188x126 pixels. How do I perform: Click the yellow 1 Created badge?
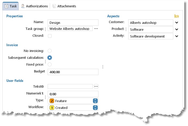[52, 108]
